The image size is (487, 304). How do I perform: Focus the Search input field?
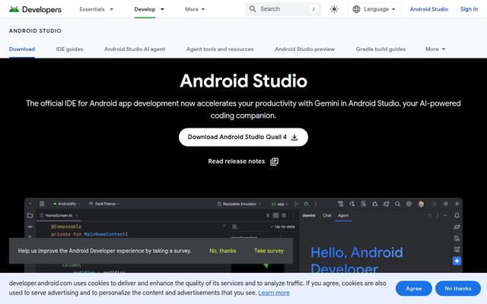[283, 9]
